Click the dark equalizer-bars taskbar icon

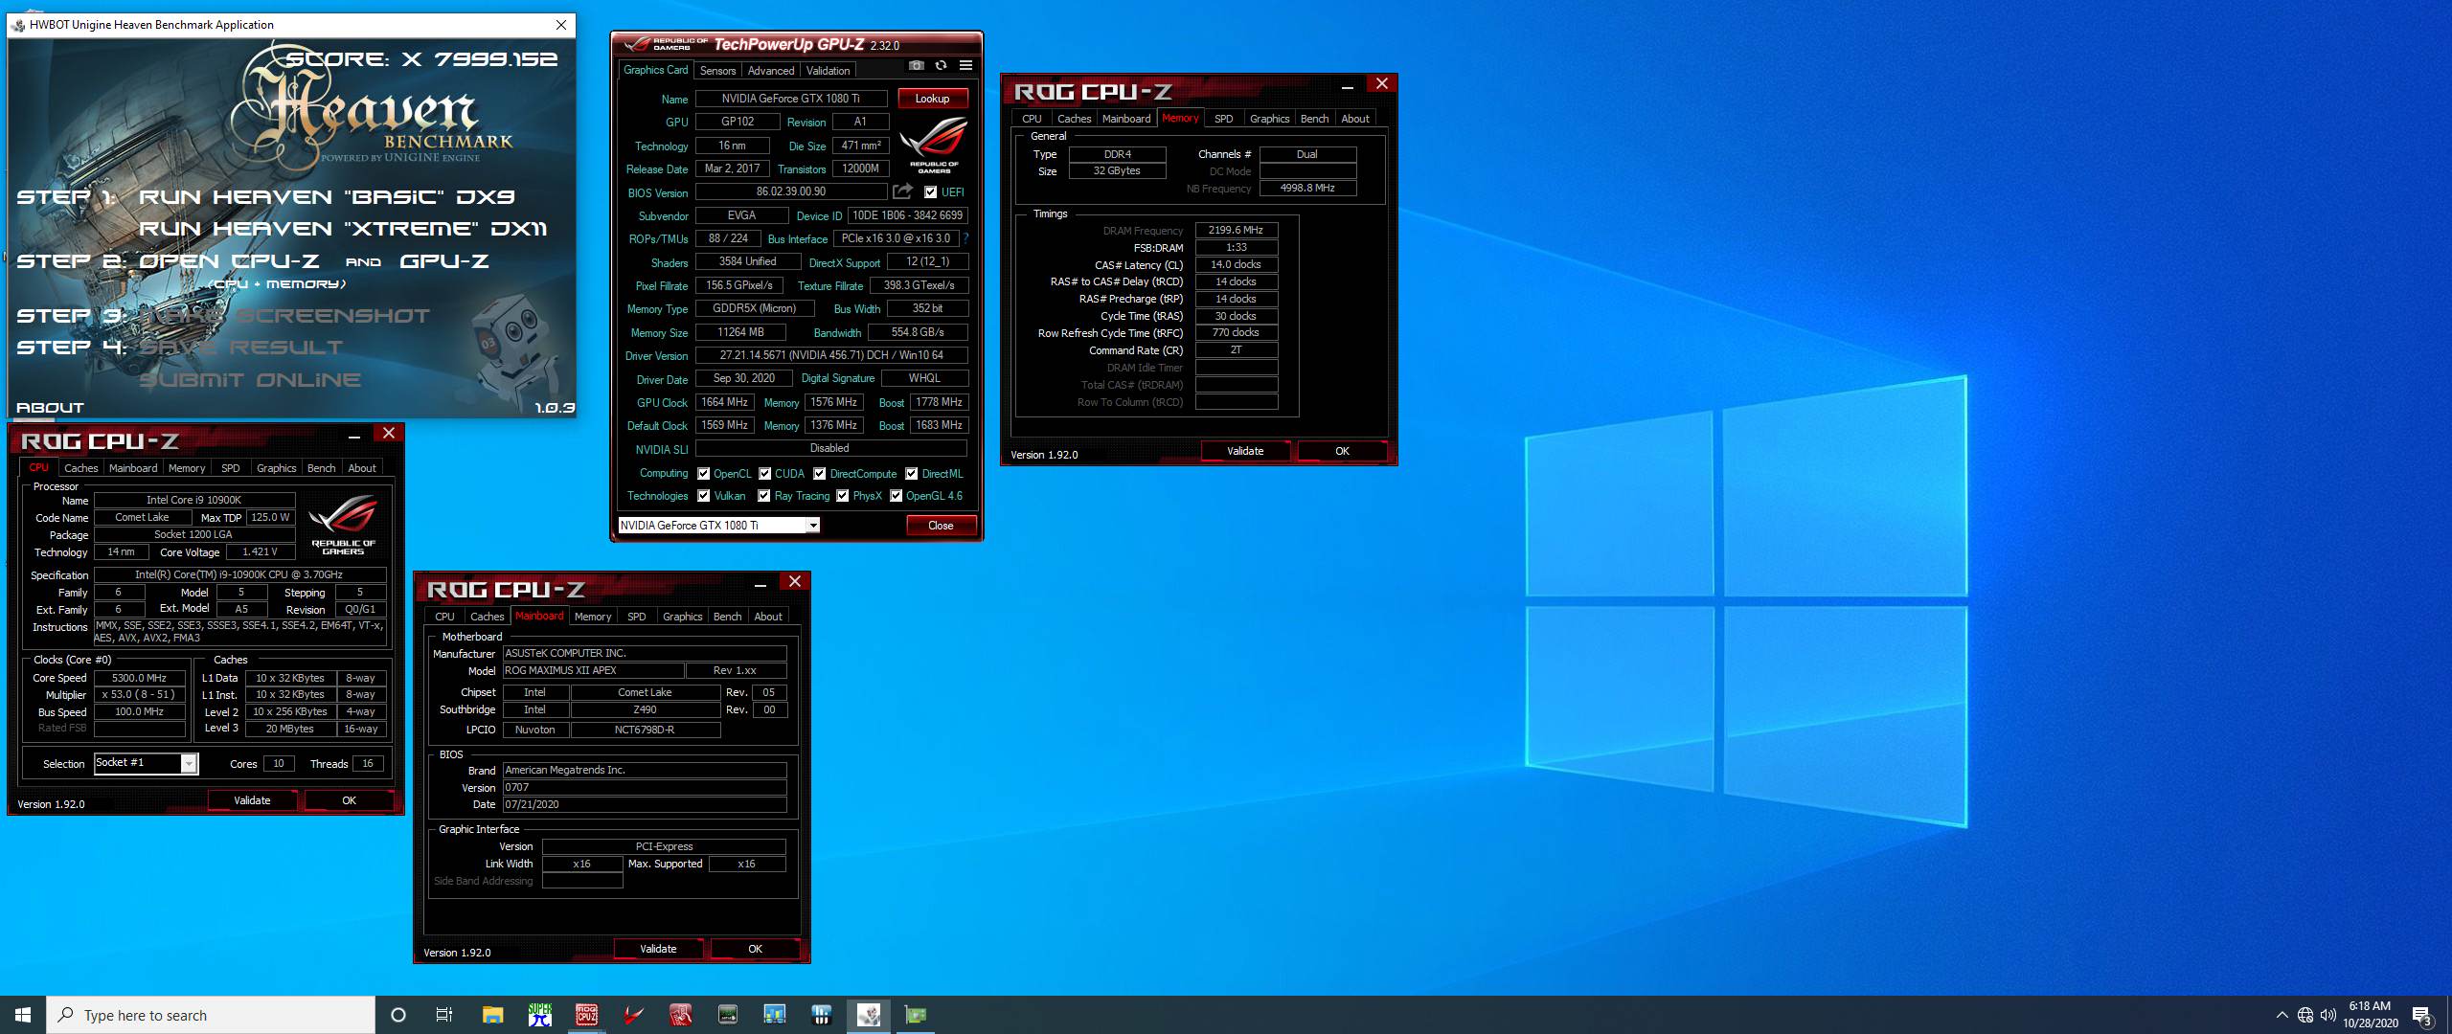(x=821, y=1015)
